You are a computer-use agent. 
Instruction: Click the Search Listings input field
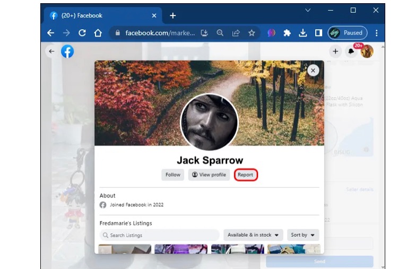coord(159,235)
